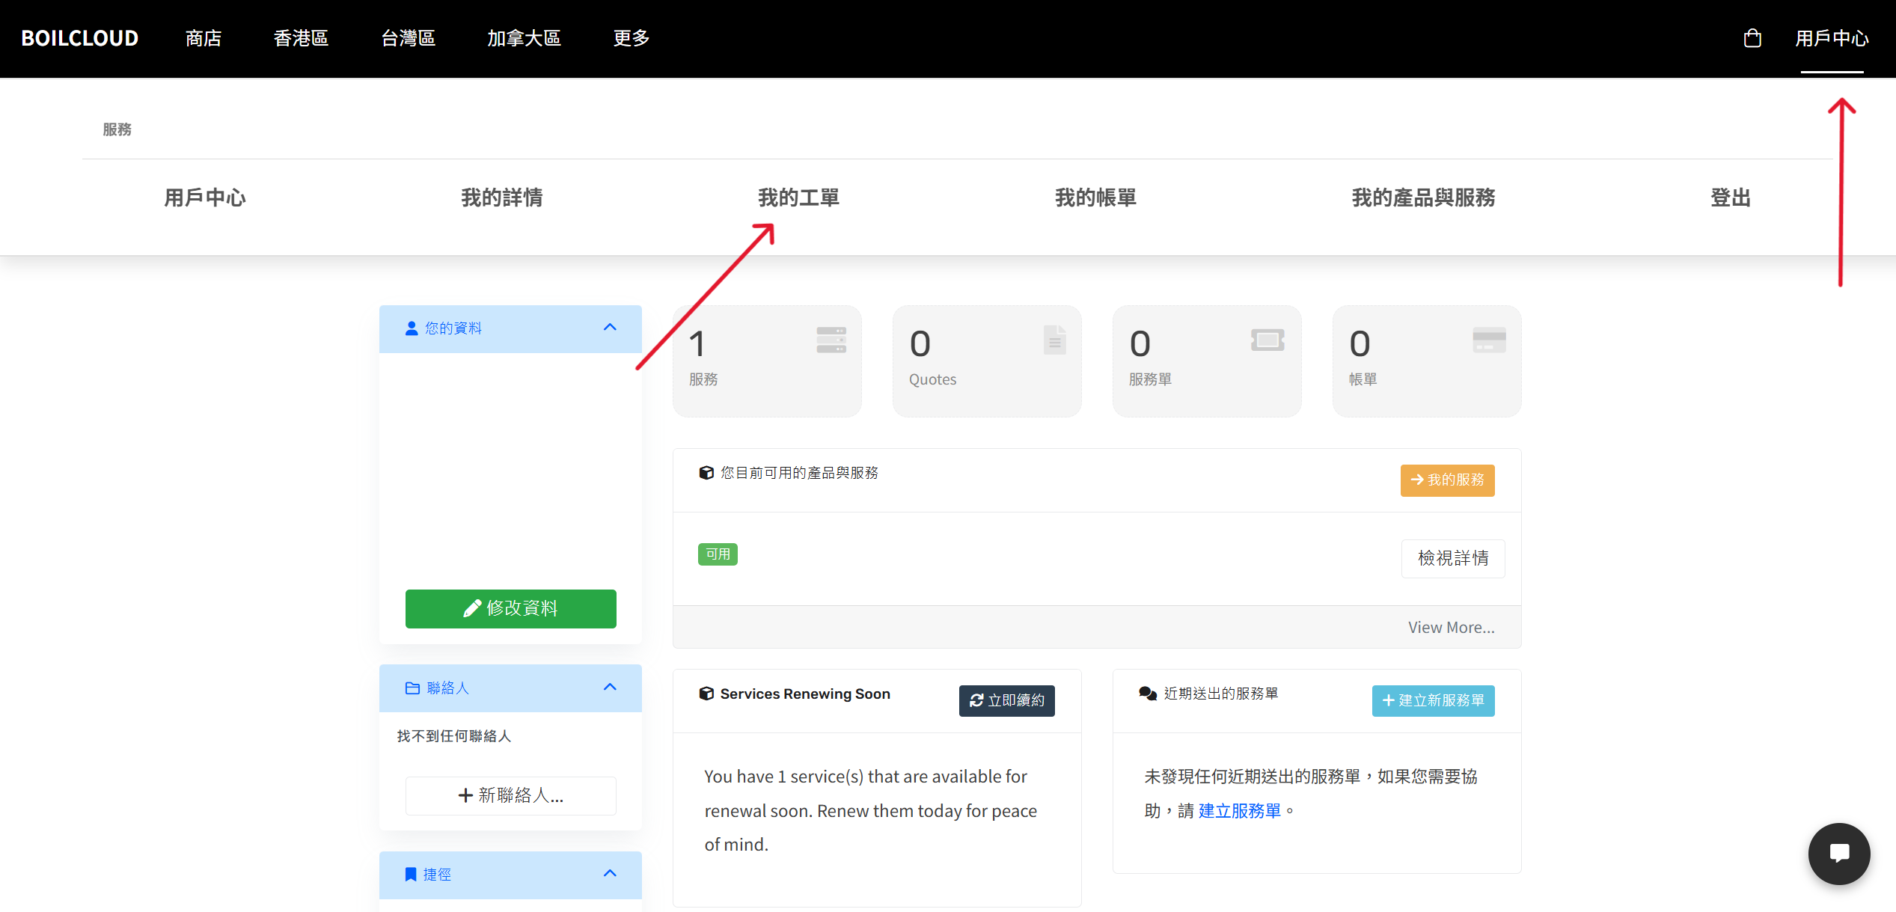Click the 找不到任何聯絡人 text
The height and width of the screenshot is (912, 1896).
pyautogui.click(x=453, y=736)
